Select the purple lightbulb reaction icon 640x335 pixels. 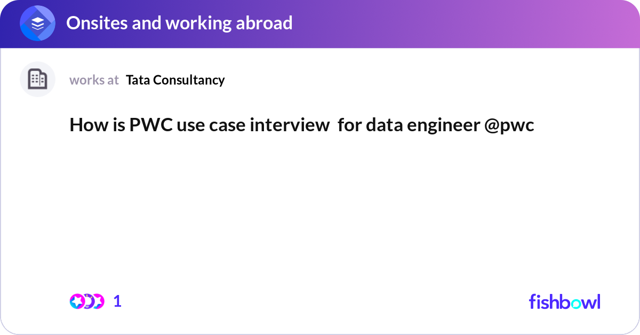(87, 301)
